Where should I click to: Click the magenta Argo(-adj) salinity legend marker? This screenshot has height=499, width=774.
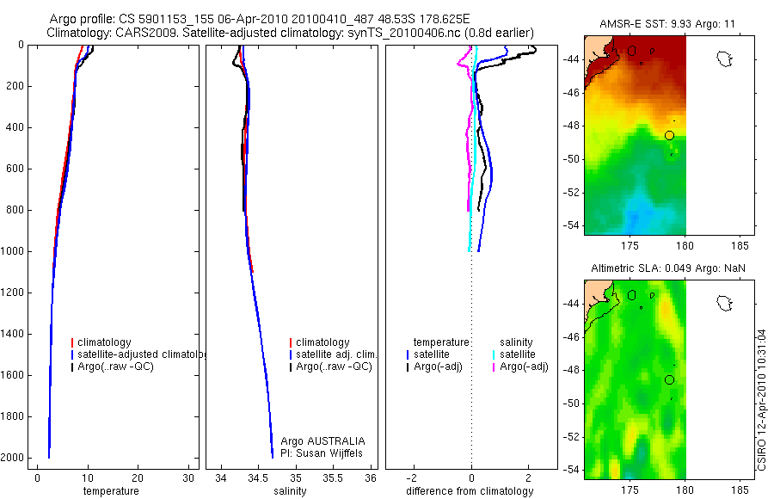click(494, 367)
